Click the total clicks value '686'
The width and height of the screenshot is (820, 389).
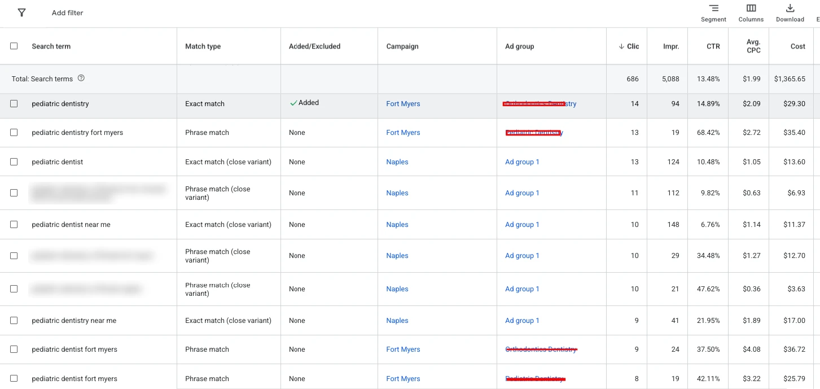[x=633, y=79]
